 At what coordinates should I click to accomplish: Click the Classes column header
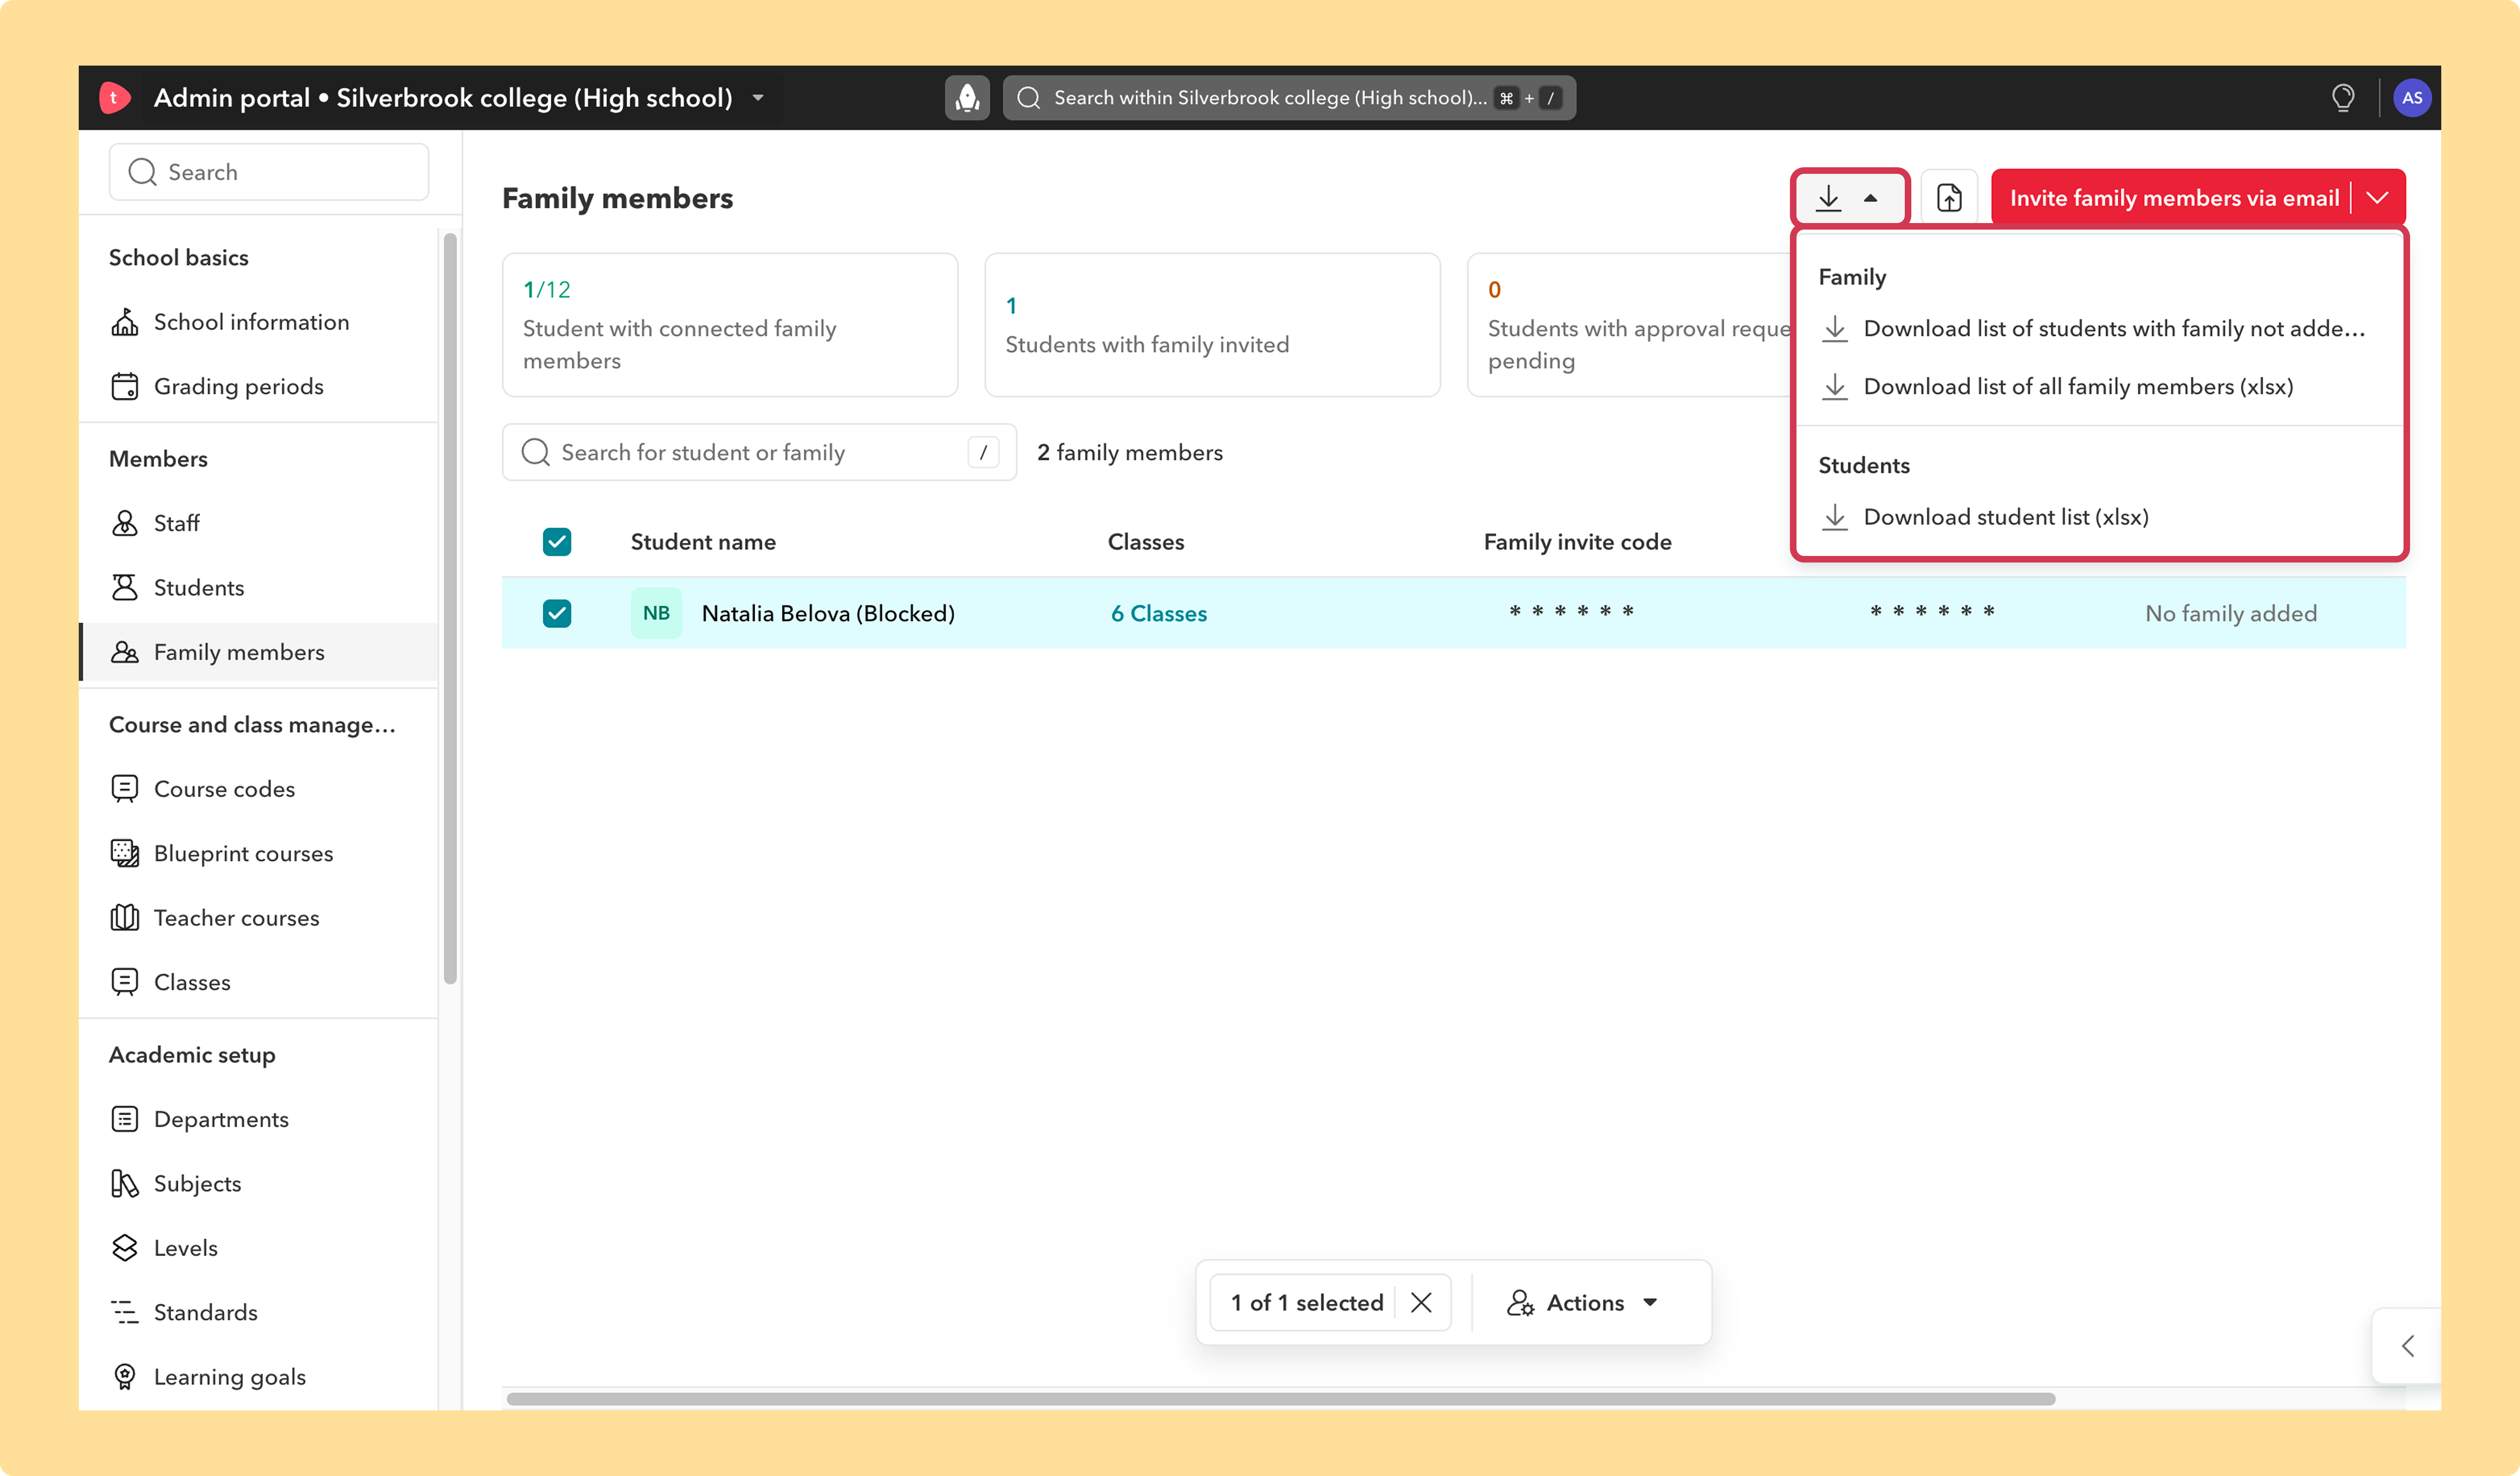pyautogui.click(x=1146, y=542)
